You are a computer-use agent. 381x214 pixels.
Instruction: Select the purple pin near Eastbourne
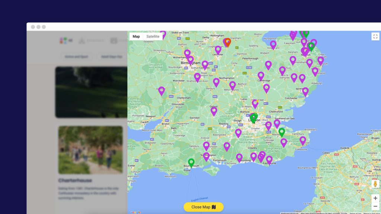pyautogui.click(x=269, y=160)
